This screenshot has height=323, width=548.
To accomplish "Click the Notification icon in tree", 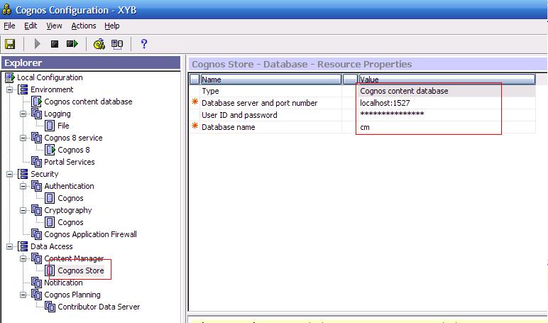I will coord(36,283).
